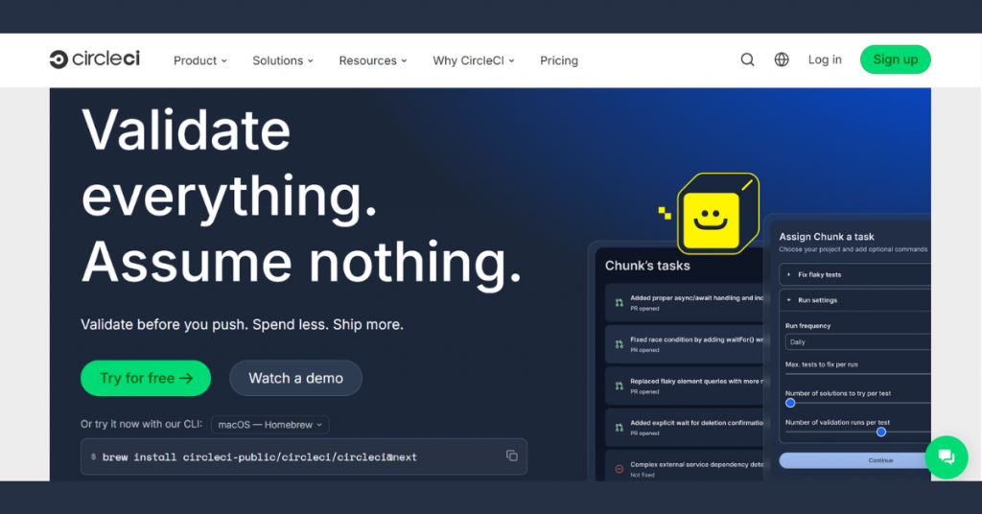This screenshot has height=514, width=982.
Task: Click the Continue button
Action: tap(854, 460)
